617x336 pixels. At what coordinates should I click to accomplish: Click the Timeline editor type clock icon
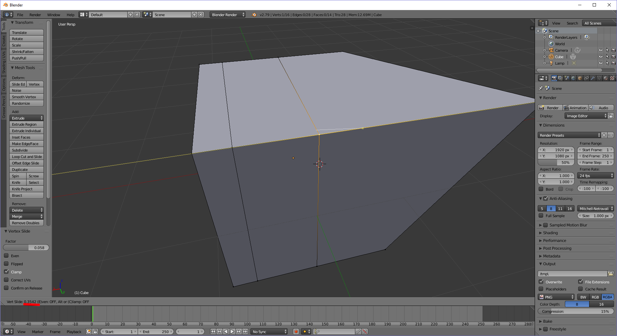pos(8,331)
